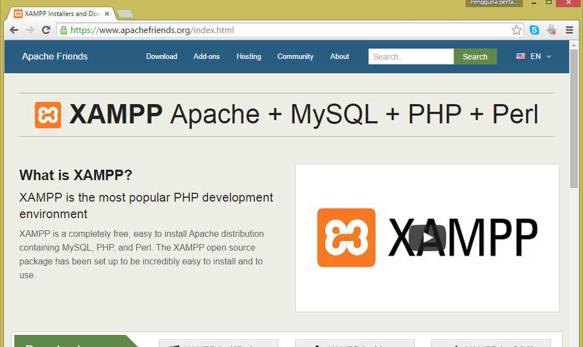Screen dimensions: 583x347
Task: Click the page vertical scrollbar thumb
Action: click(574, 119)
